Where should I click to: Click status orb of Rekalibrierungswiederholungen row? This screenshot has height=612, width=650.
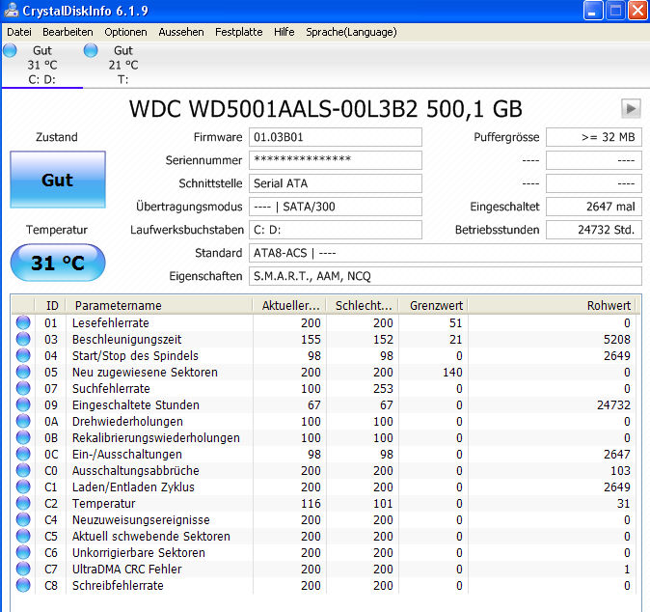coord(23,437)
